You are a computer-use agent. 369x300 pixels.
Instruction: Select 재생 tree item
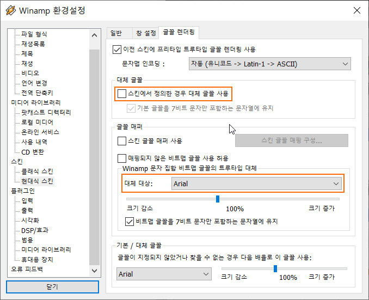tap(27, 63)
